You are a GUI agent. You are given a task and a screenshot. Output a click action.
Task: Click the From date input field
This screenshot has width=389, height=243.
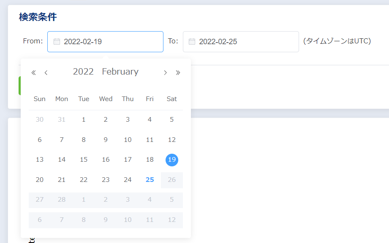[x=110, y=42]
